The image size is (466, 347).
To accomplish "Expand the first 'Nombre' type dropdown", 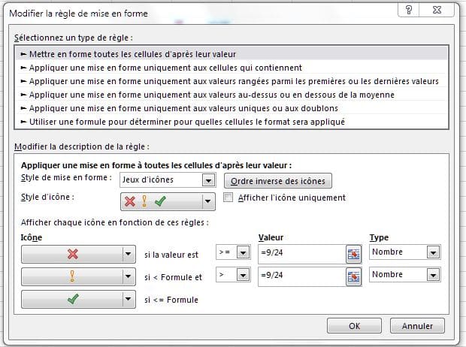I will coord(432,253).
